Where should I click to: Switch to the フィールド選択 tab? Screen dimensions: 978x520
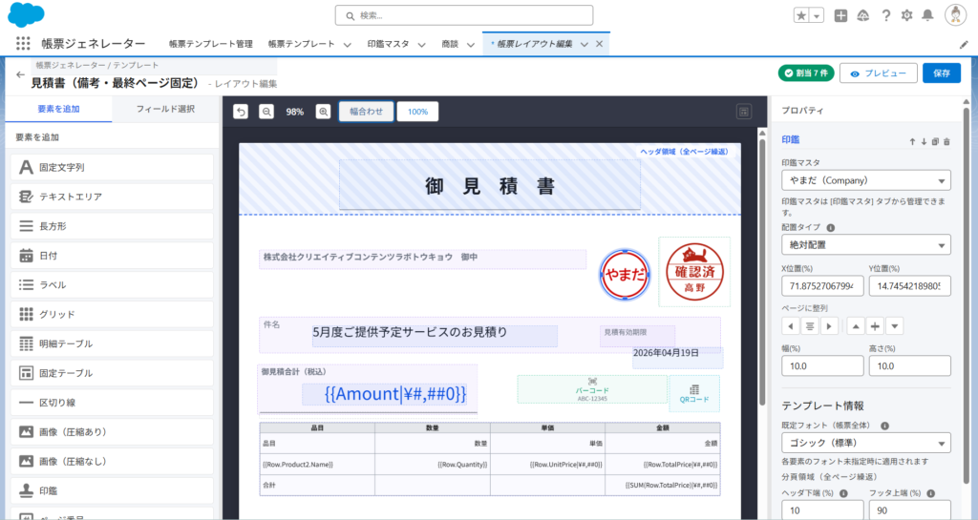pos(165,109)
